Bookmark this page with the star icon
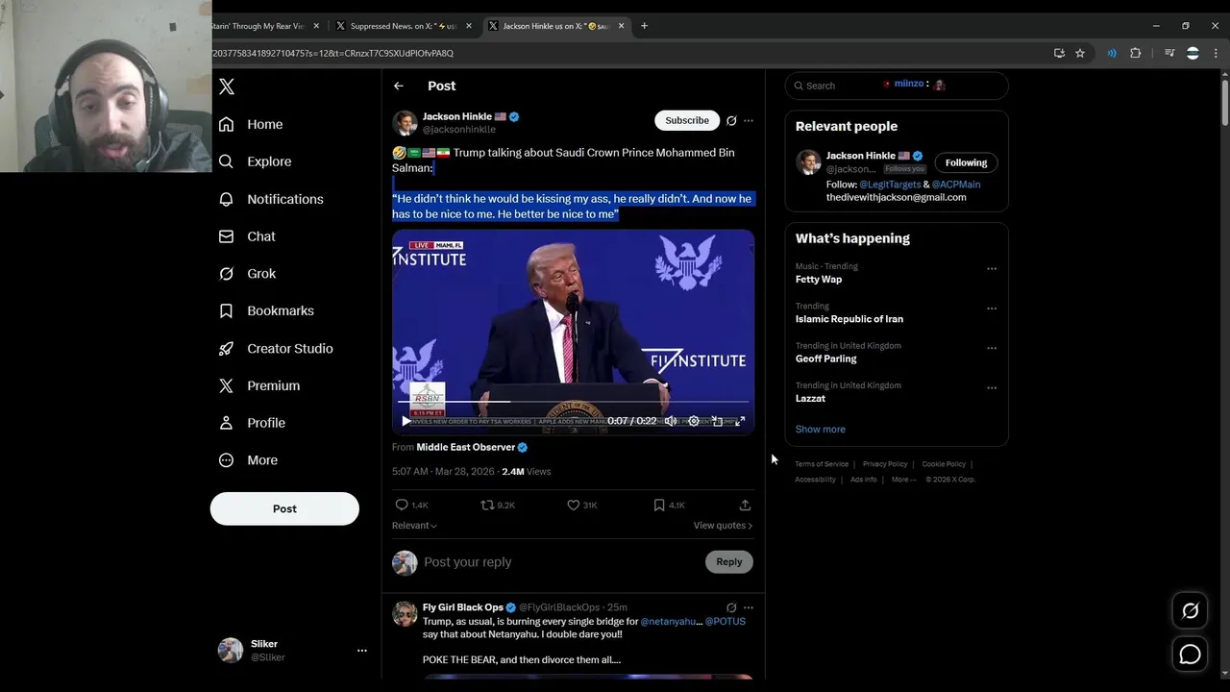This screenshot has height=692, width=1230. pyautogui.click(x=1080, y=54)
